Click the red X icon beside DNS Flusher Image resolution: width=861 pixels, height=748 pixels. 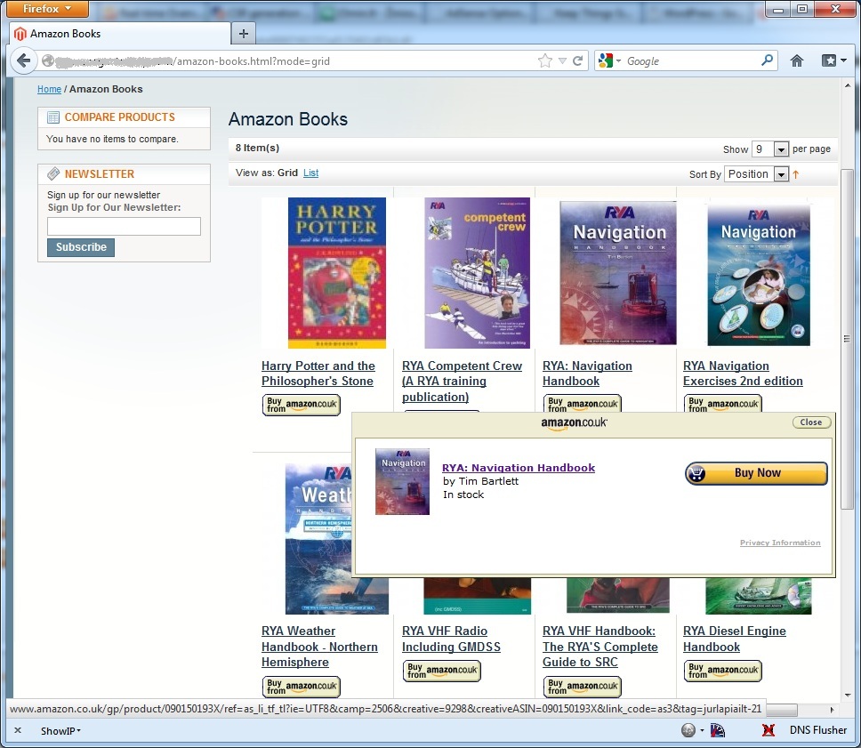(768, 730)
